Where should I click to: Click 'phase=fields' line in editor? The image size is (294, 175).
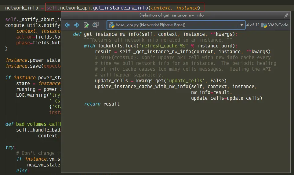pos(38,43)
